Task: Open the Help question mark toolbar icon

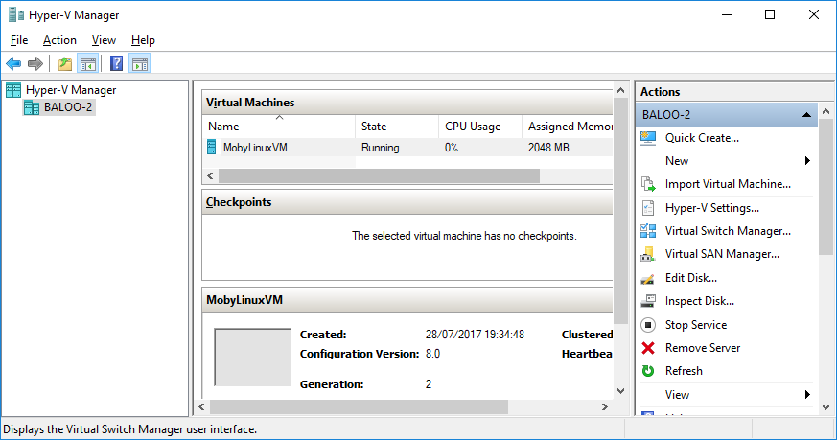Action: point(116,64)
